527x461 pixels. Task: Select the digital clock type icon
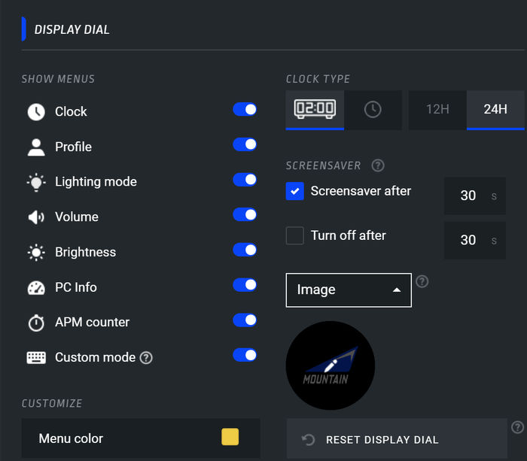(x=315, y=109)
